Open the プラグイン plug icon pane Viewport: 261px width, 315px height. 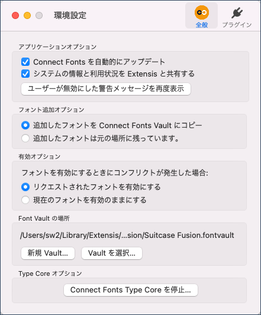(x=237, y=13)
